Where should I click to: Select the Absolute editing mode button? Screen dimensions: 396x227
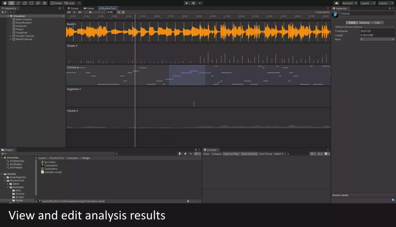[x=364, y=23]
